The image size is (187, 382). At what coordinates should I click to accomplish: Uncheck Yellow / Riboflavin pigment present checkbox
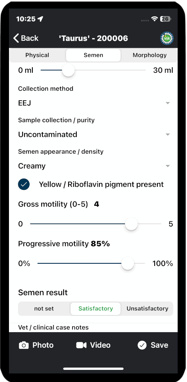(x=24, y=184)
